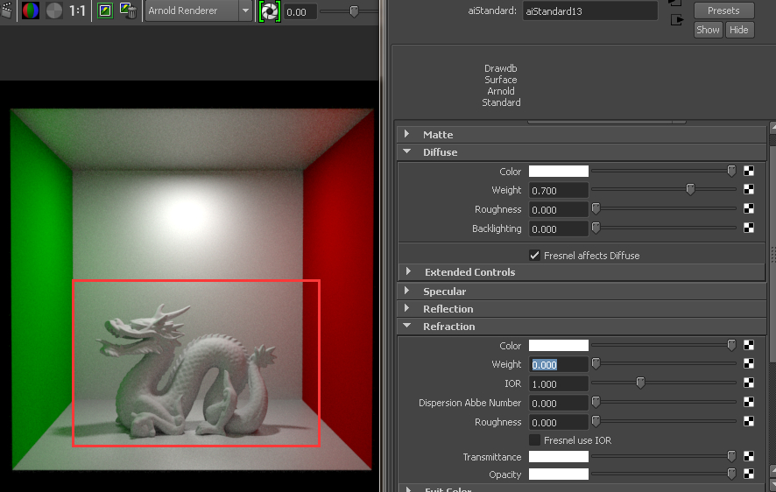Click the IOR slider handle
776x492 pixels.
pos(640,383)
